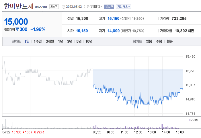Show the 3개월 line chart
This screenshot has width=201, height=138.
tap(50, 41)
